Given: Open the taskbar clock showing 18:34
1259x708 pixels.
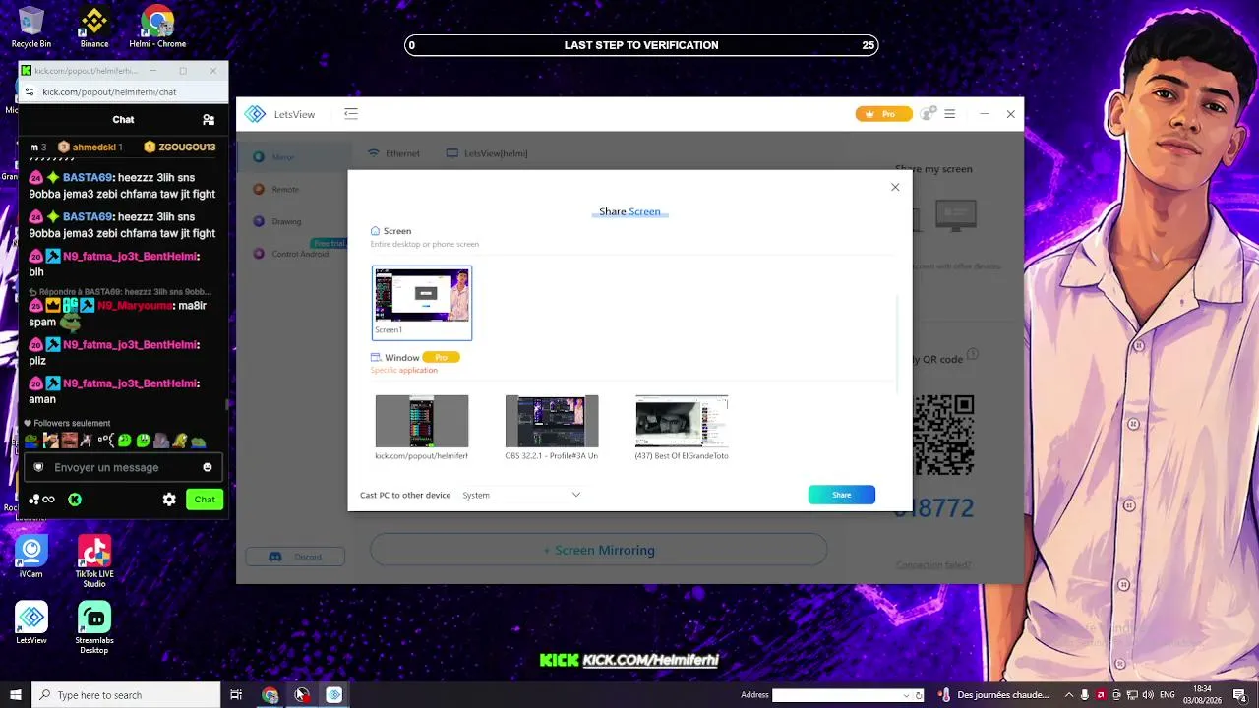Looking at the screenshot, I should (1202, 695).
